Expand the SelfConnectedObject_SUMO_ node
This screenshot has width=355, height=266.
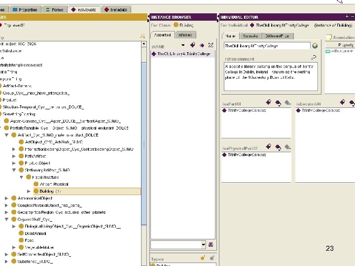(6, 255)
